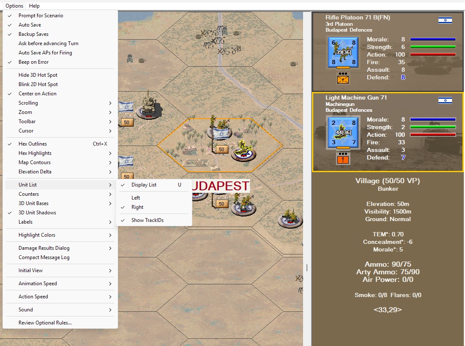Viewport: 465px width, 346px height.
Task: Click the Machine Gun heavy weapon type symbol
Action: coord(343,159)
